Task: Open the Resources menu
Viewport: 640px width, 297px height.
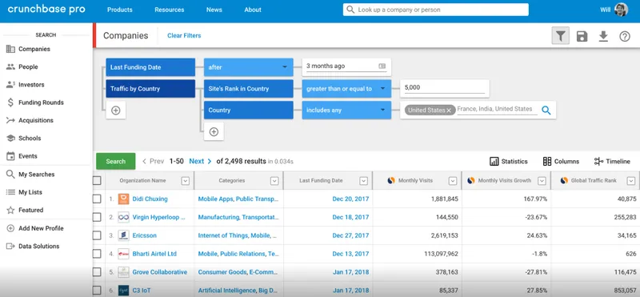Action: click(x=170, y=10)
